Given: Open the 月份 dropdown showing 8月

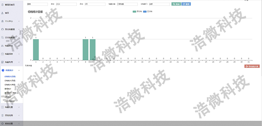Looking at the screenshot, I should click(x=95, y=4).
